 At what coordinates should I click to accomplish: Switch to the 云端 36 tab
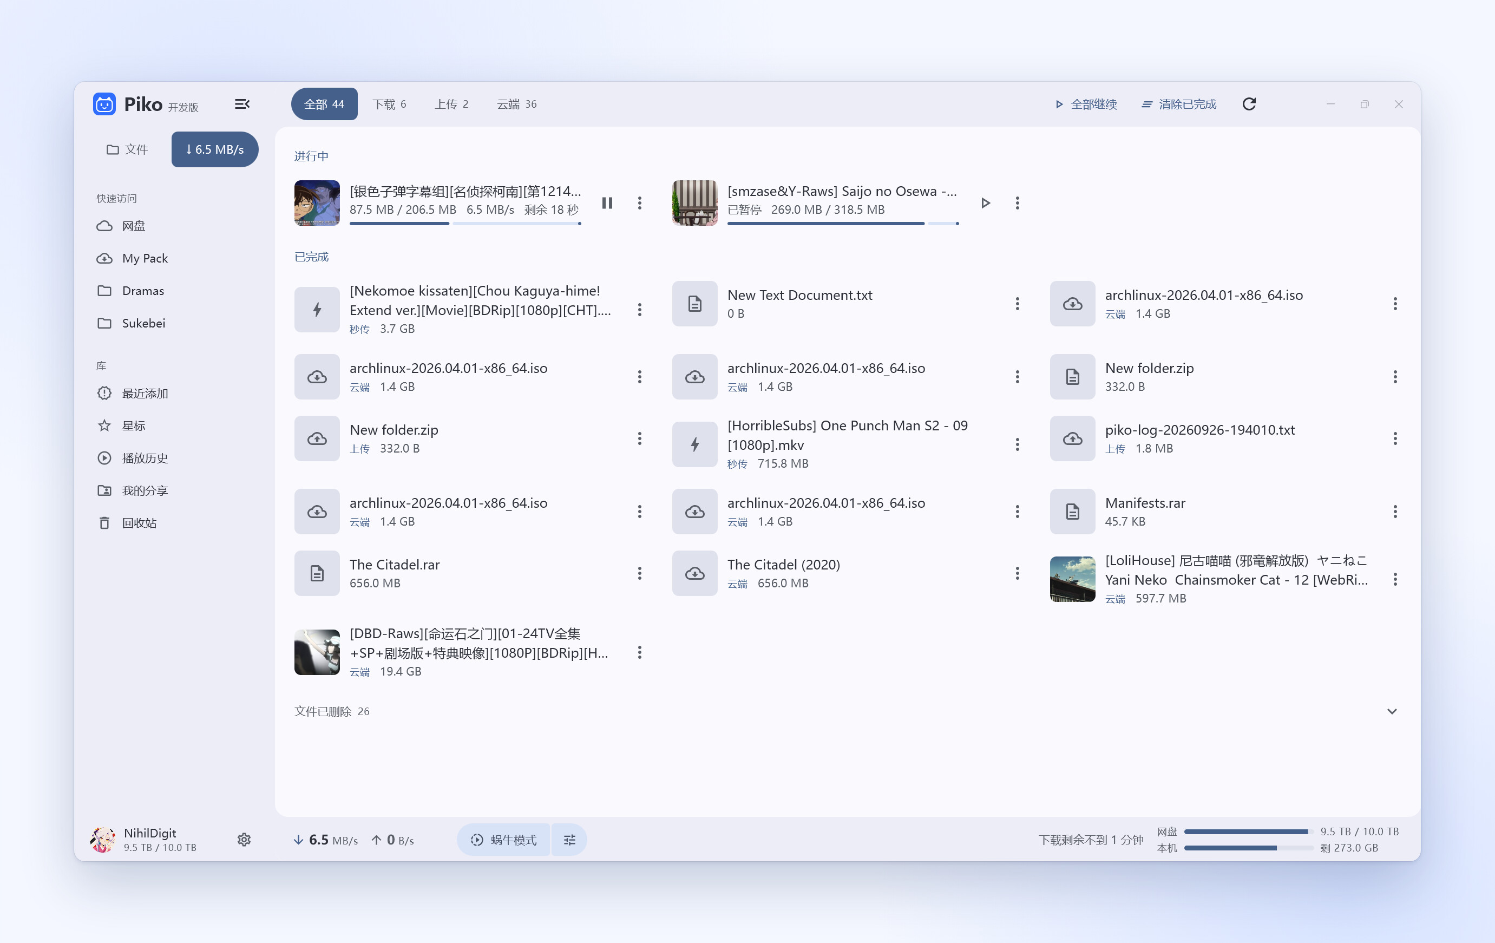click(516, 104)
